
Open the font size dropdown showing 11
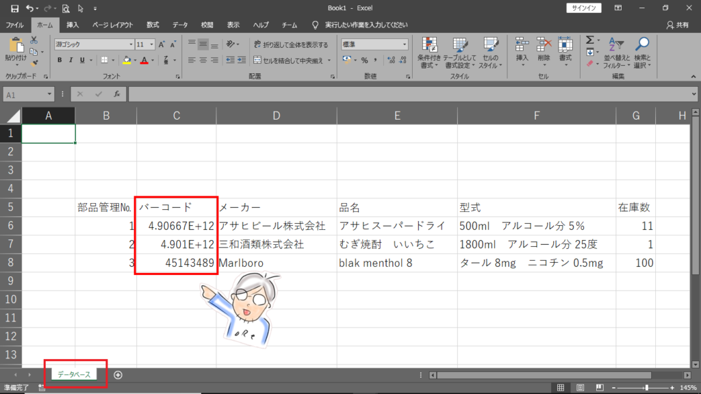tap(151, 44)
